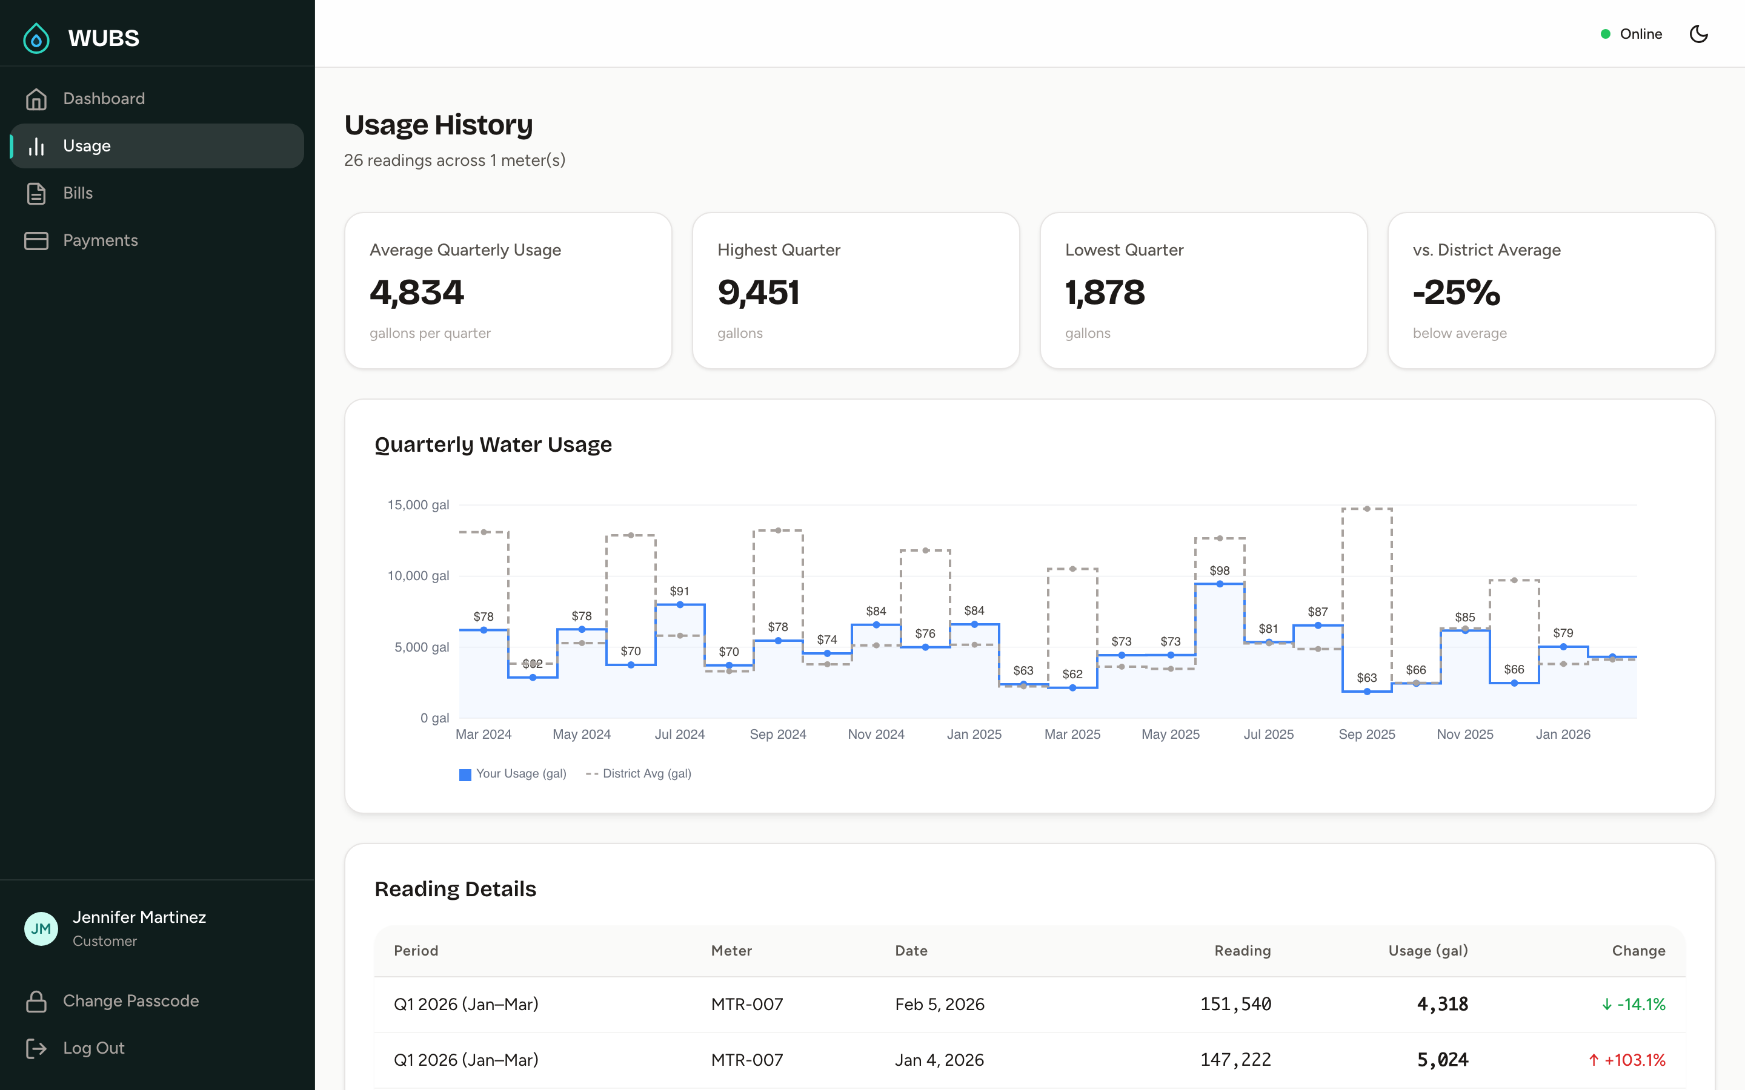Open Bills using the document icon
Image resolution: width=1745 pixels, height=1090 pixels.
tap(37, 193)
